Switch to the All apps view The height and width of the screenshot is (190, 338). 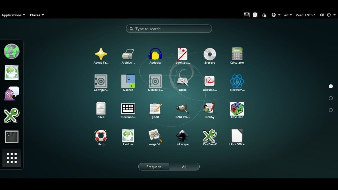[x=184, y=167]
